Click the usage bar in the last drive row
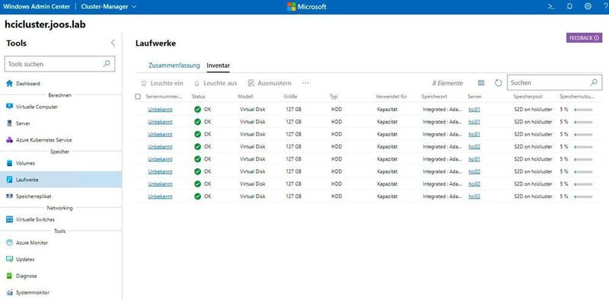The width and height of the screenshot is (609, 300). pyautogui.click(x=583, y=197)
